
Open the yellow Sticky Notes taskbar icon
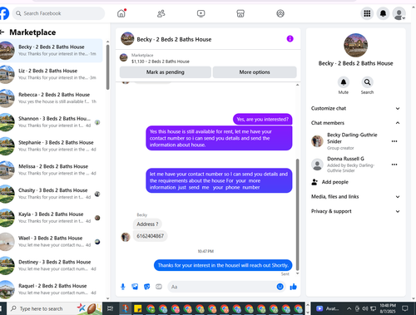click(x=137, y=308)
